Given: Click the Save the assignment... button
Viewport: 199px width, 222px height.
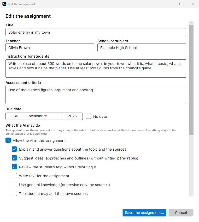Looking at the screenshot, I should point(144,213).
